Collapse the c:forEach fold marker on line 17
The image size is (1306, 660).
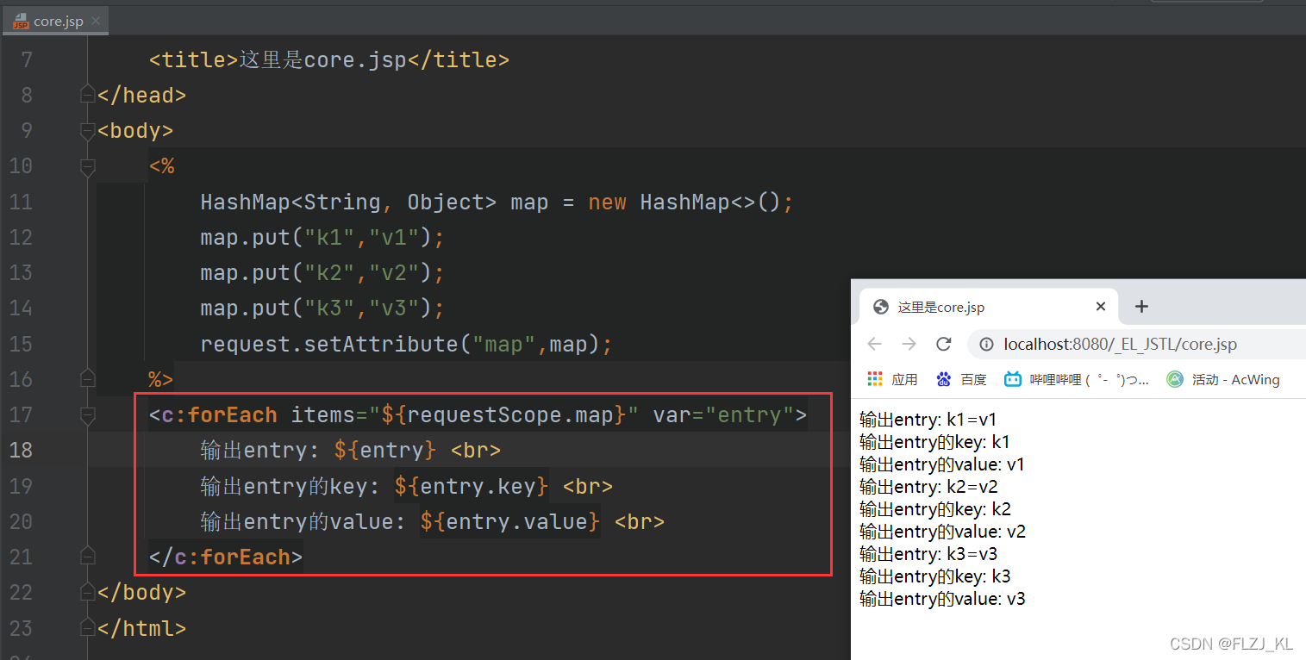click(x=87, y=415)
